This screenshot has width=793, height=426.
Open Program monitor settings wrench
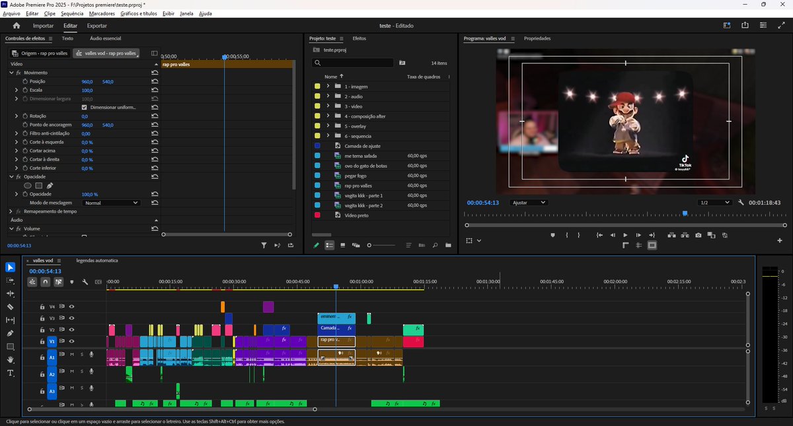(x=741, y=203)
